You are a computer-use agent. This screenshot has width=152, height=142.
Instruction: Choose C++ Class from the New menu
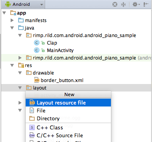tap(68, 127)
